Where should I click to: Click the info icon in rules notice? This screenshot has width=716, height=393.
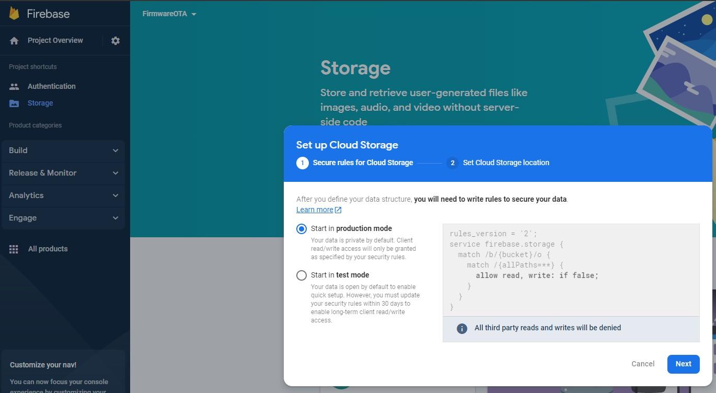pyautogui.click(x=461, y=328)
